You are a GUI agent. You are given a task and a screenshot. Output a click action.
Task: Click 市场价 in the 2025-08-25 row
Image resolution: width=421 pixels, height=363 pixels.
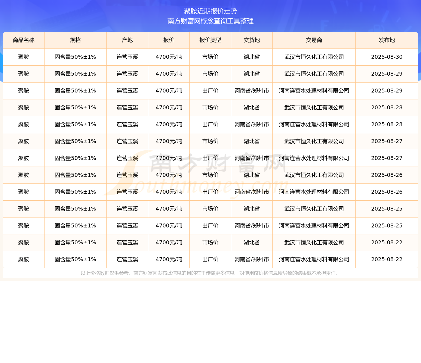tap(210, 209)
